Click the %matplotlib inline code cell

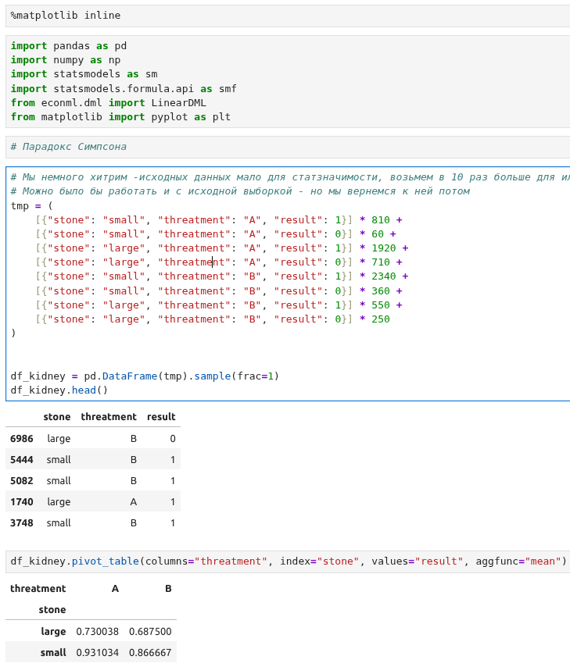click(66, 16)
